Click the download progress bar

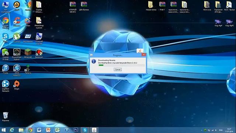121,65
